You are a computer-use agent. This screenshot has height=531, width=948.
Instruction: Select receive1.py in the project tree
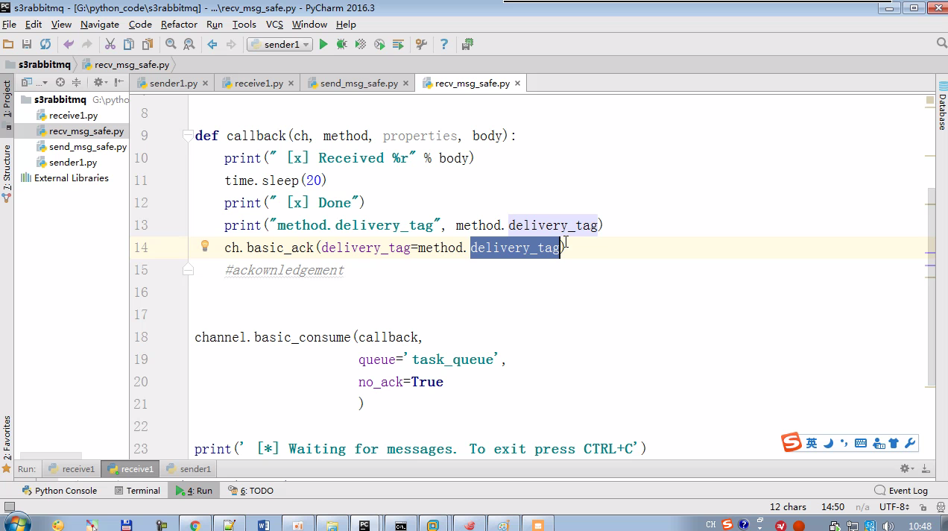point(73,116)
